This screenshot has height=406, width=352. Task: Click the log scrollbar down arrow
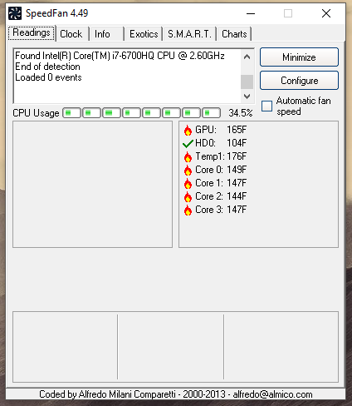[247, 97]
